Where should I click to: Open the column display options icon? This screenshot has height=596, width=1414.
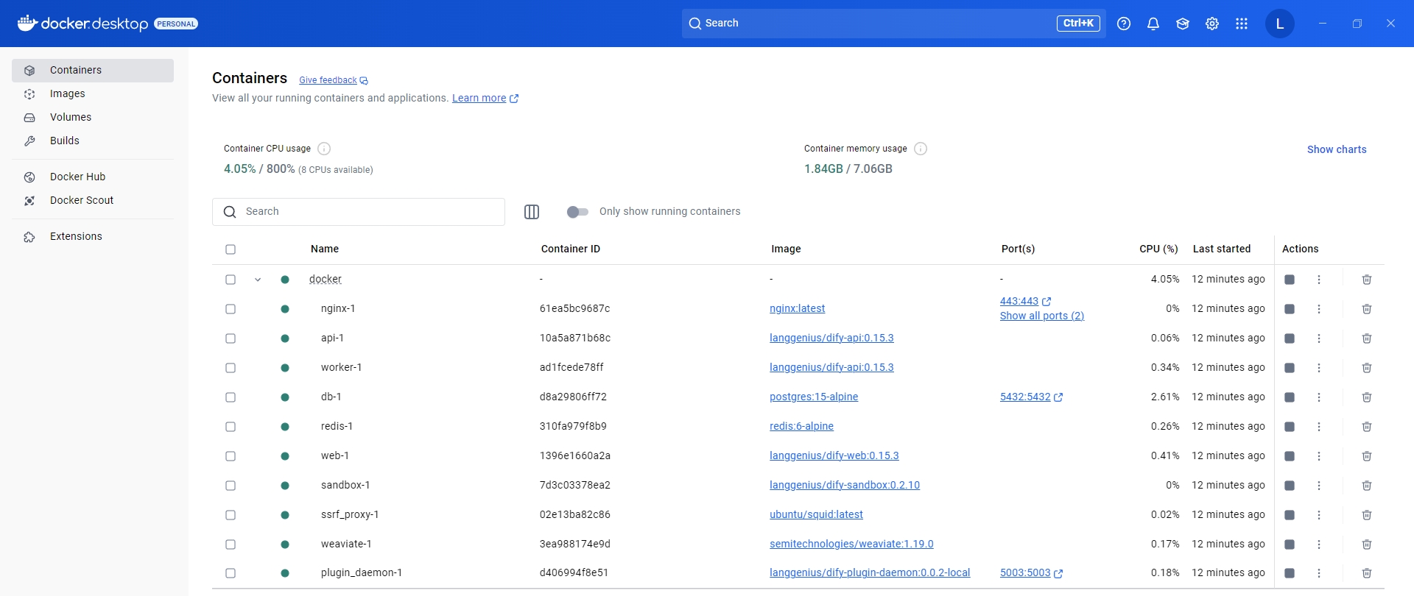532,212
